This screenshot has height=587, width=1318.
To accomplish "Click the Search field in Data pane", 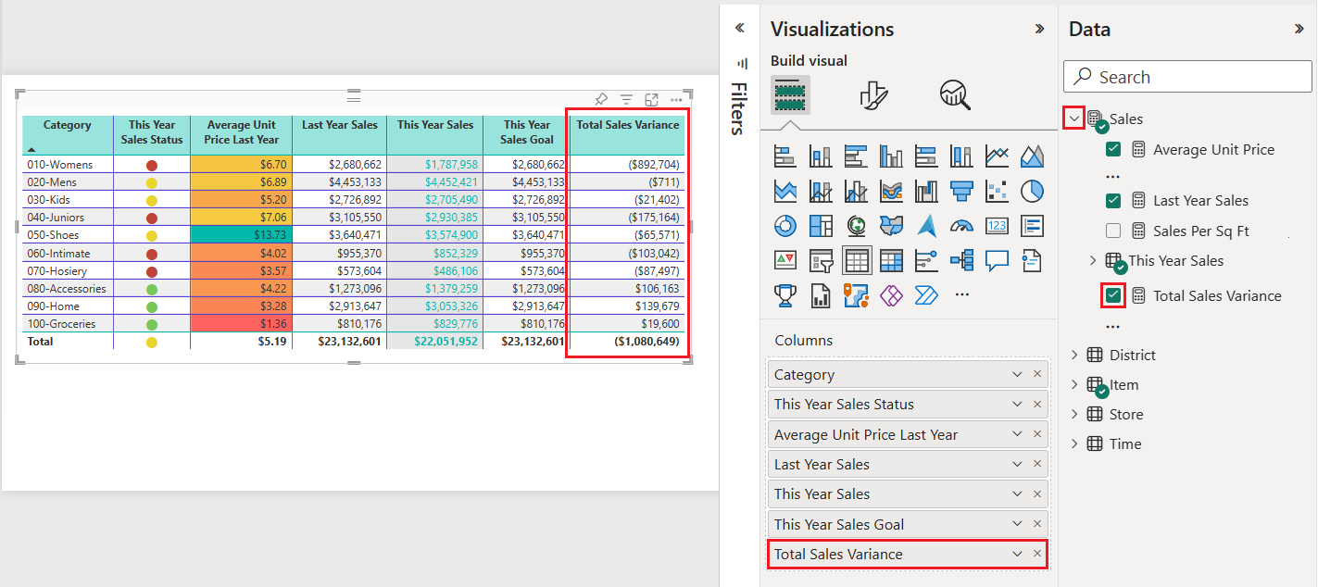I will 1188,77.
